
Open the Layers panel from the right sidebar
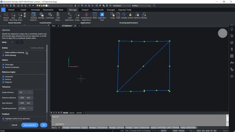pyautogui.click(x=232, y=43)
